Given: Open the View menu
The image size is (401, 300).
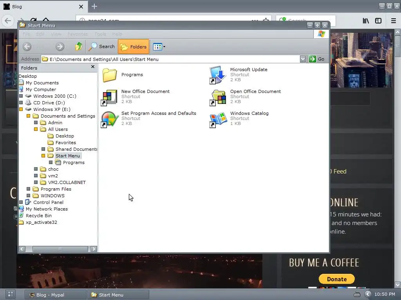Looking at the screenshot, I should (x=56, y=34).
